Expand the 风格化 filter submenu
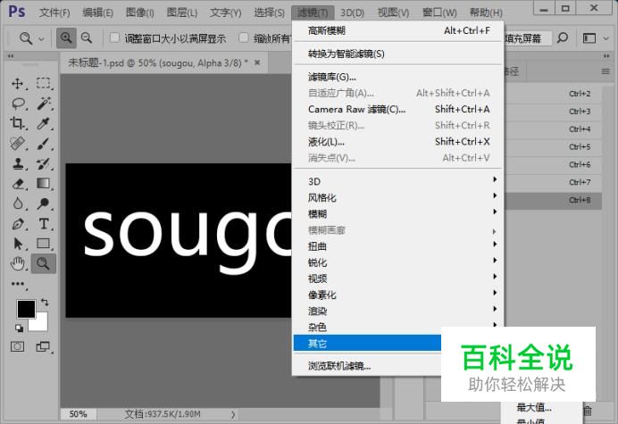The width and height of the screenshot is (618, 424). coord(398,197)
